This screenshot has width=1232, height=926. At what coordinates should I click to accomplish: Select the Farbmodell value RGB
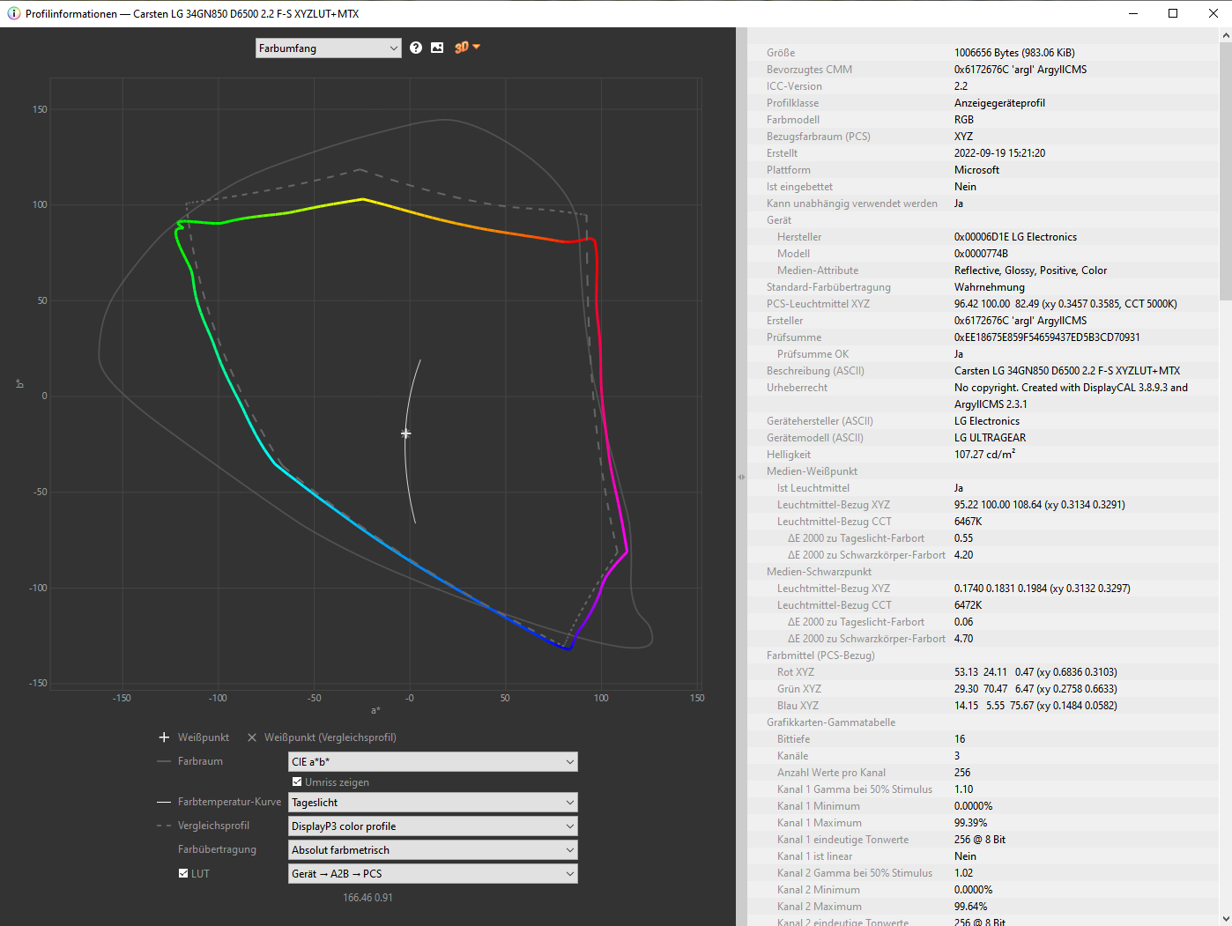pos(964,120)
